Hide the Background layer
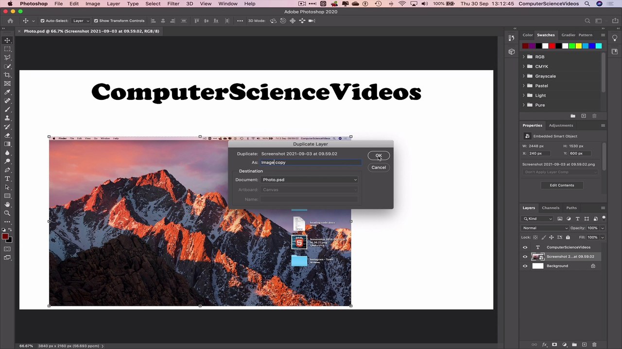The height and width of the screenshot is (349, 622). click(525, 266)
